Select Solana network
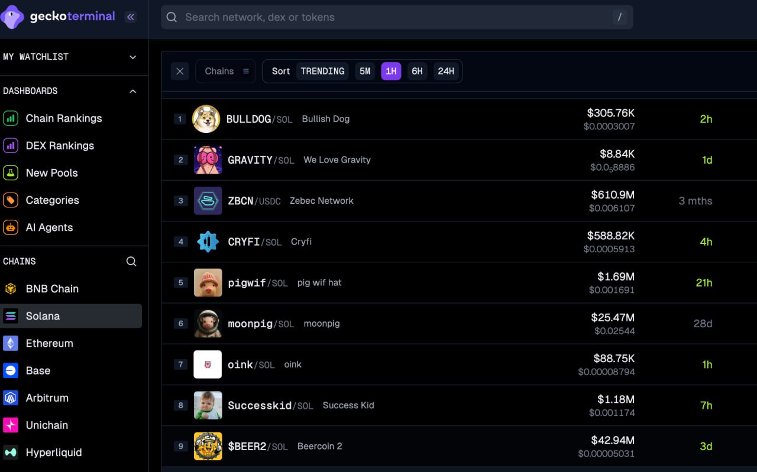Viewport: 757px width, 472px height. [x=71, y=316]
